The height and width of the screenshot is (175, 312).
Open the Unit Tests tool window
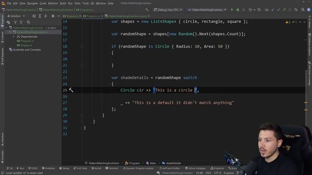pos(80,168)
